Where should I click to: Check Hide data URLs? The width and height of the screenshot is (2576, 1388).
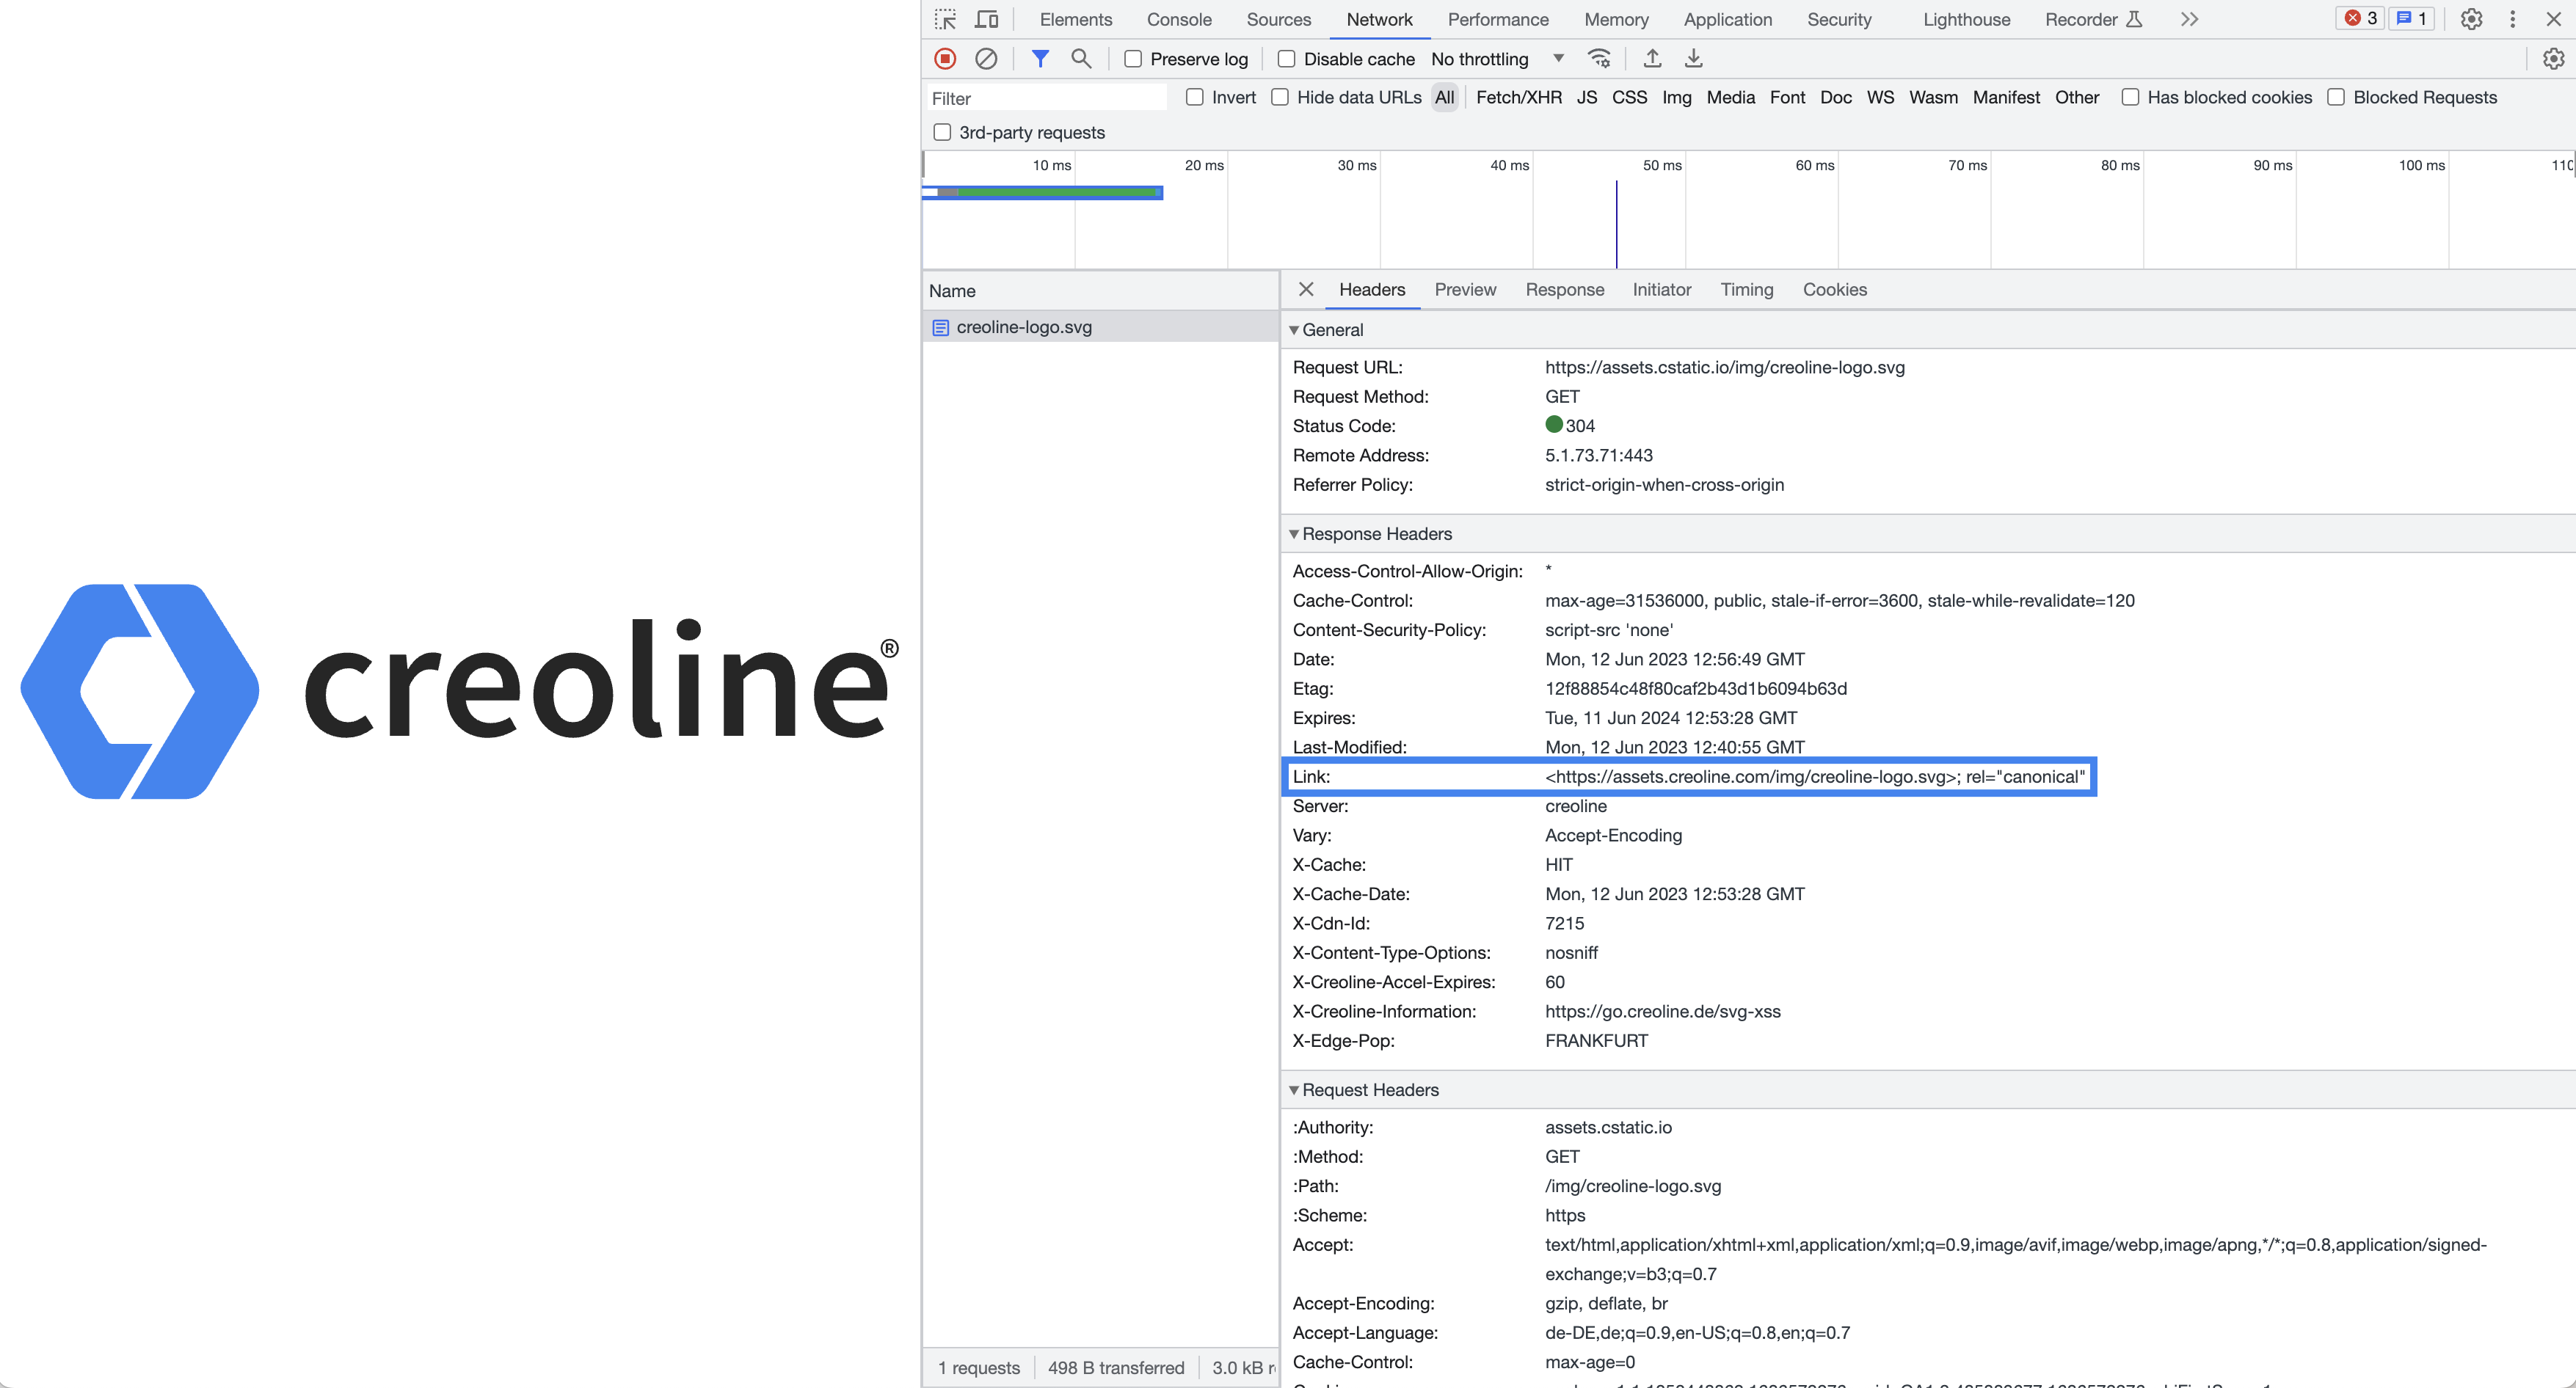coord(1279,97)
